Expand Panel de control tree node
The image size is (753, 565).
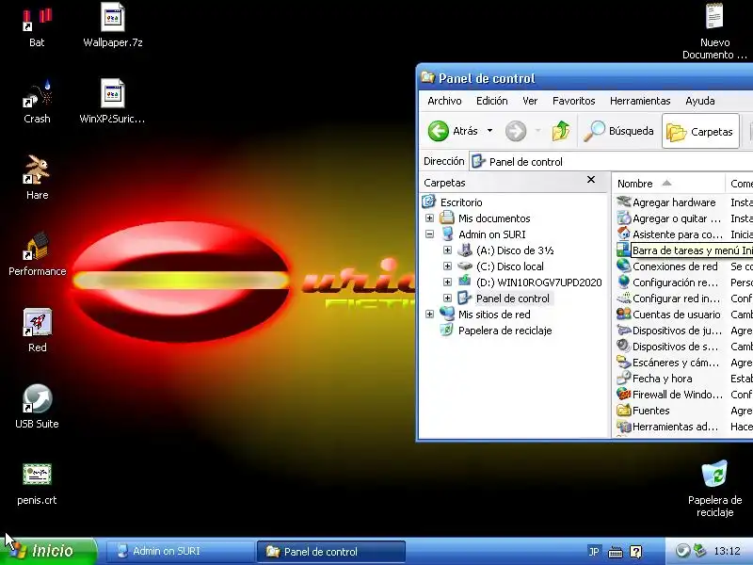pyautogui.click(x=447, y=299)
